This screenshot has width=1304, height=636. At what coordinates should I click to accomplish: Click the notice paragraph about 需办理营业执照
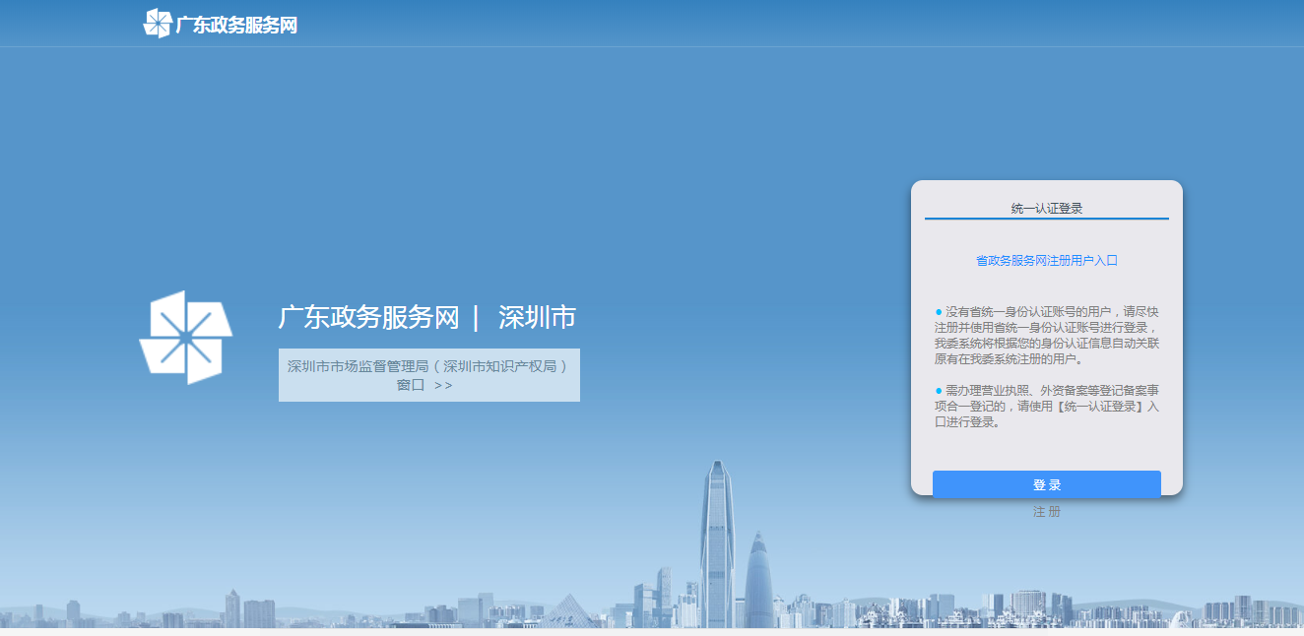[1049, 407]
